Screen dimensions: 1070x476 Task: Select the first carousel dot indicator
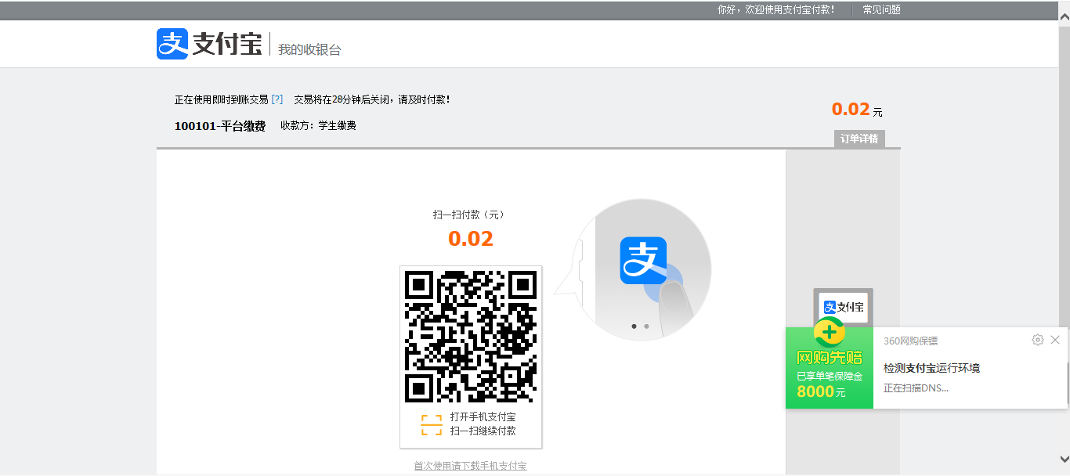coord(634,326)
